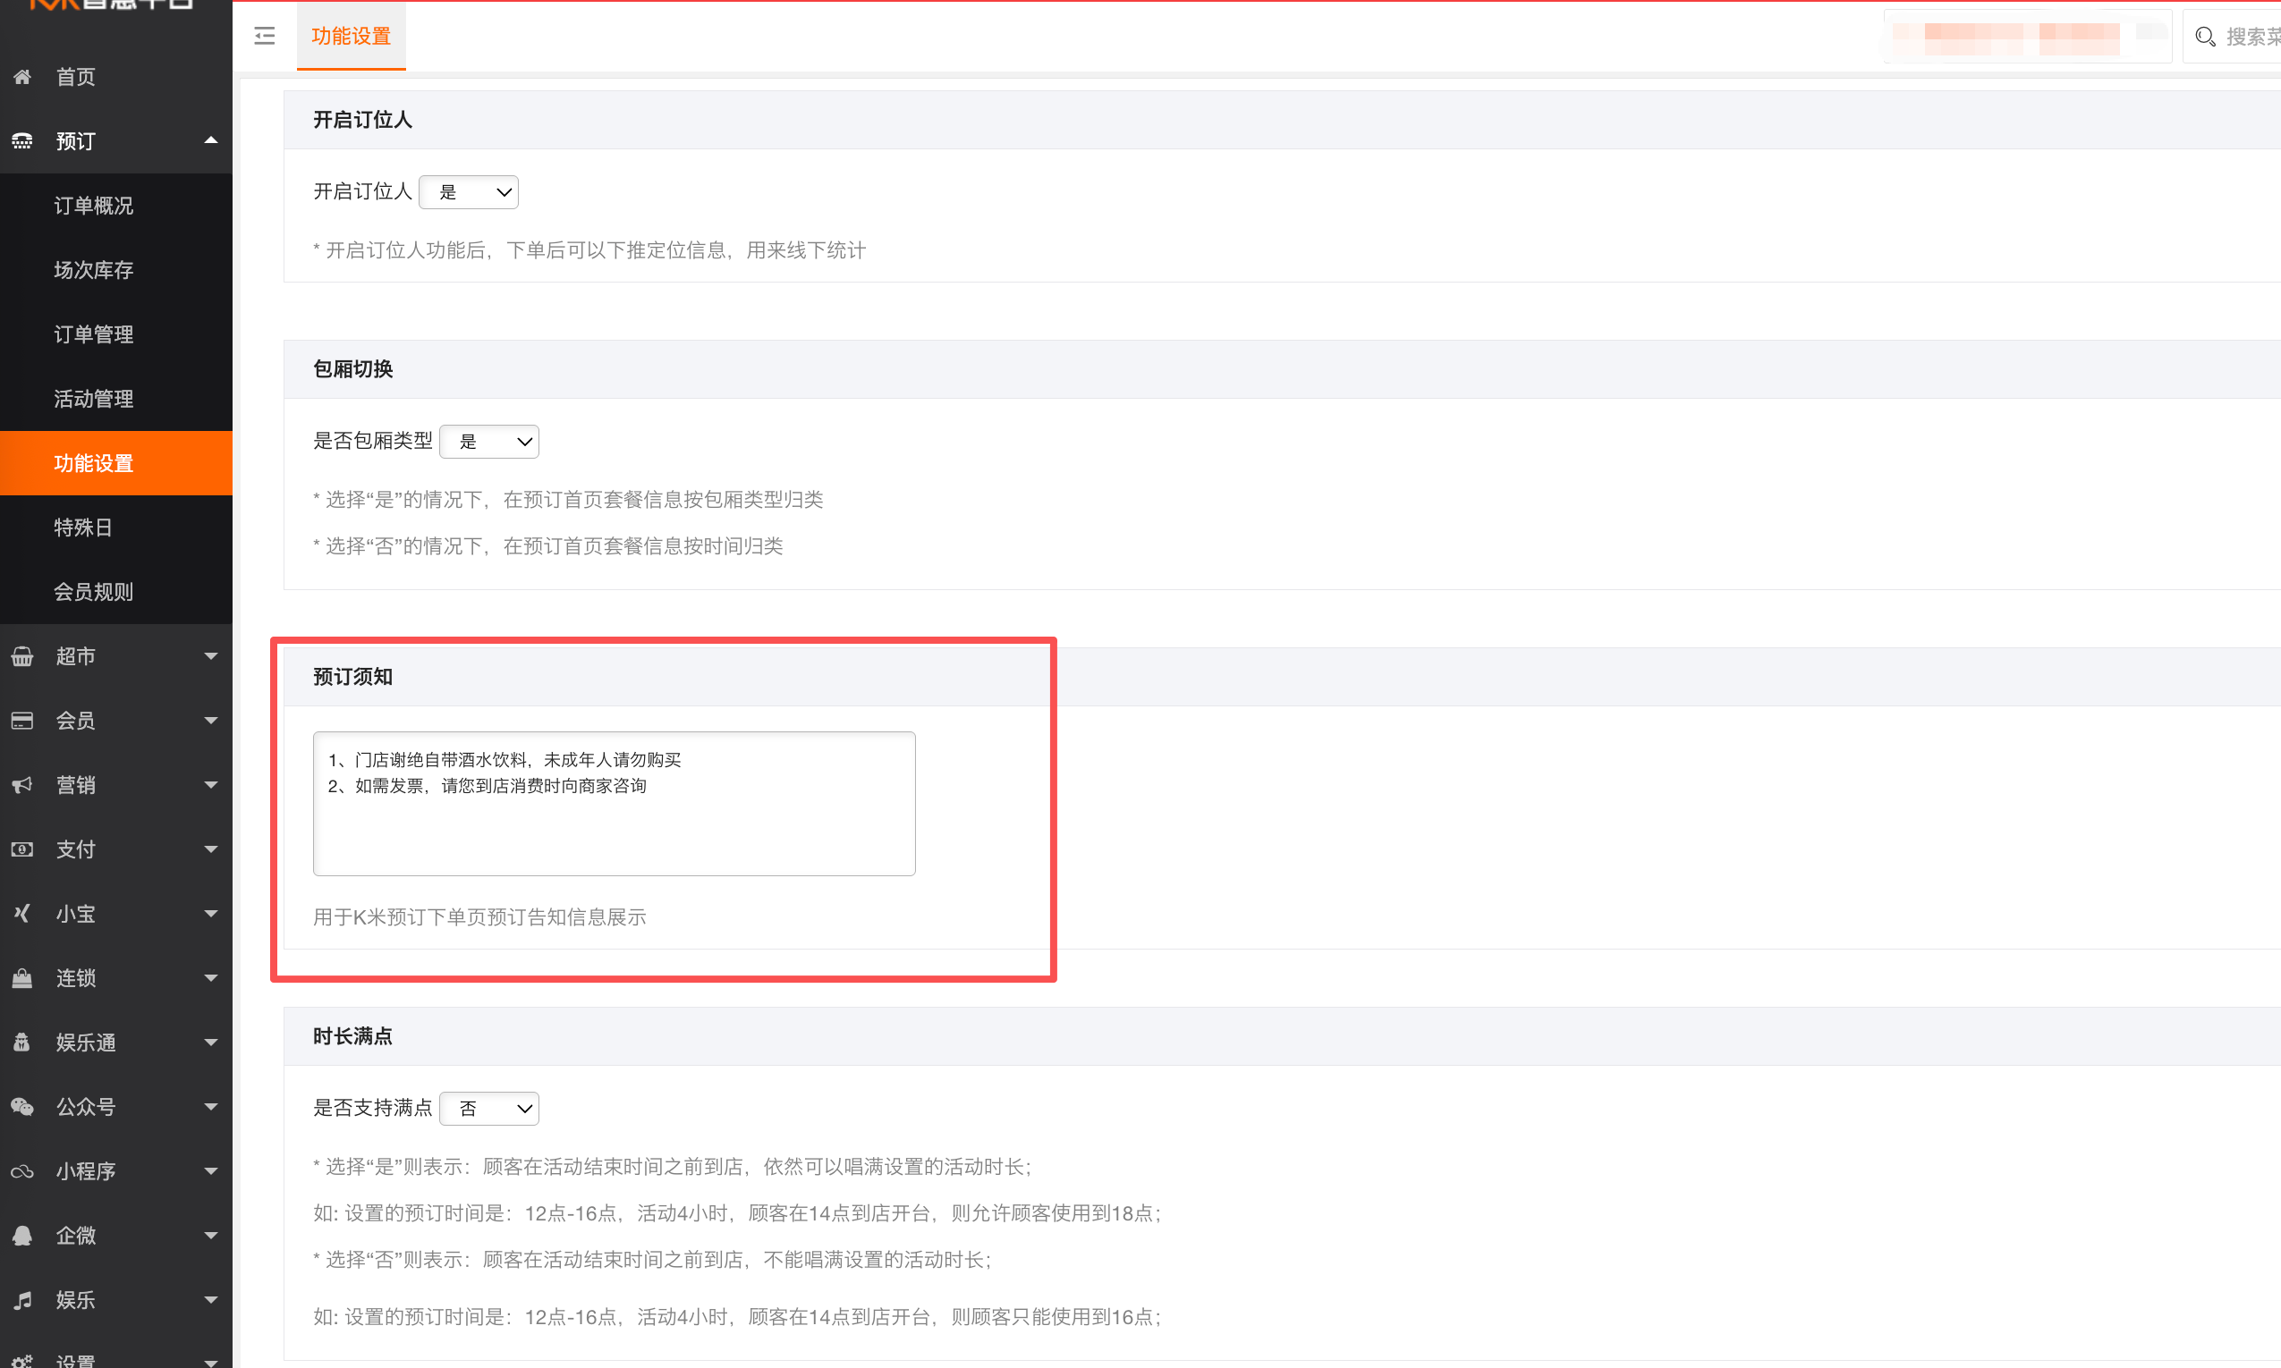Open the 是否包厢类型 dropdown
Viewport: 2281px width, 1368px height.
click(488, 442)
